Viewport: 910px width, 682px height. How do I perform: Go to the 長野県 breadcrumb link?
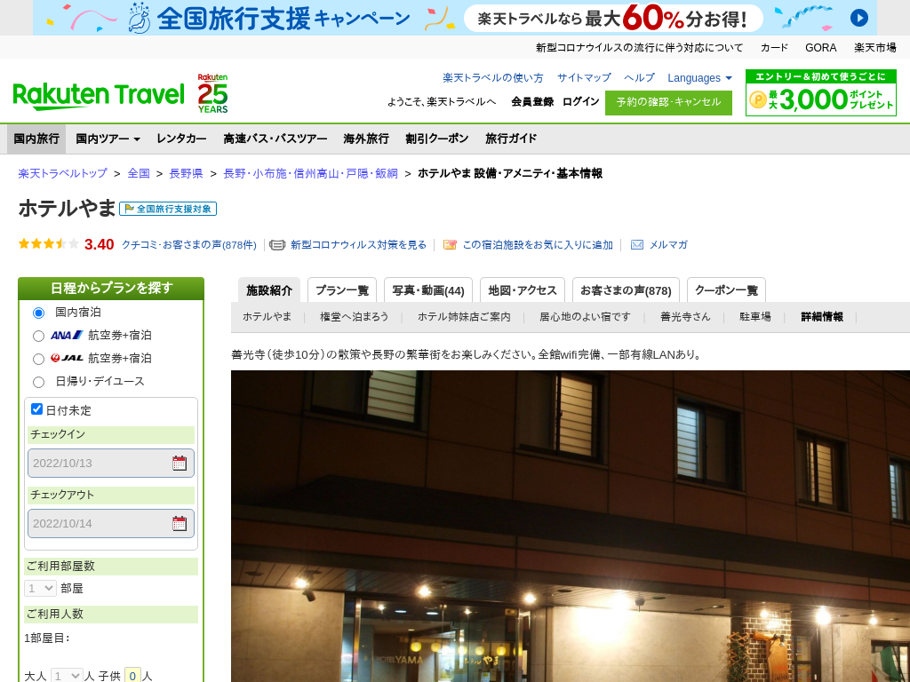(x=187, y=173)
